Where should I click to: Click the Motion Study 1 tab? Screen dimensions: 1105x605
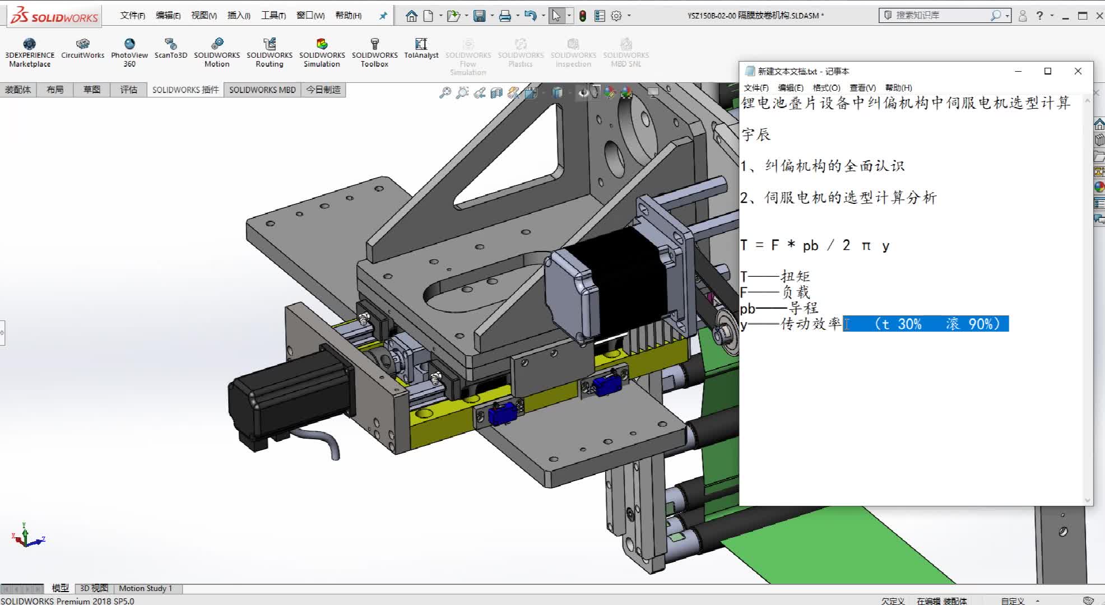(x=145, y=588)
